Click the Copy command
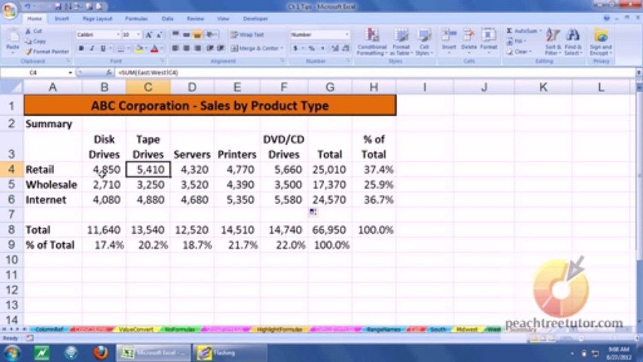Image resolution: width=643 pixels, height=362 pixels. [35, 41]
